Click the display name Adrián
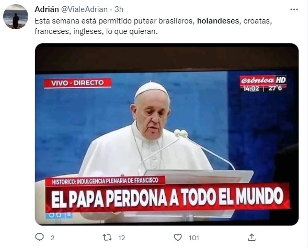Viewport: 308px width, 248px height. (x=47, y=9)
